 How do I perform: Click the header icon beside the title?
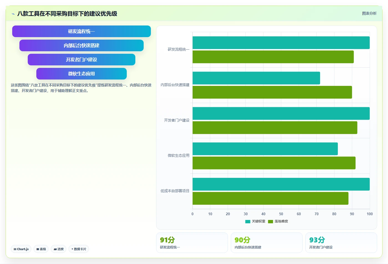click(x=13, y=14)
